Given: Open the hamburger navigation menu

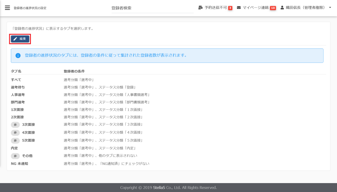Looking at the screenshot, I should coord(7,8).
